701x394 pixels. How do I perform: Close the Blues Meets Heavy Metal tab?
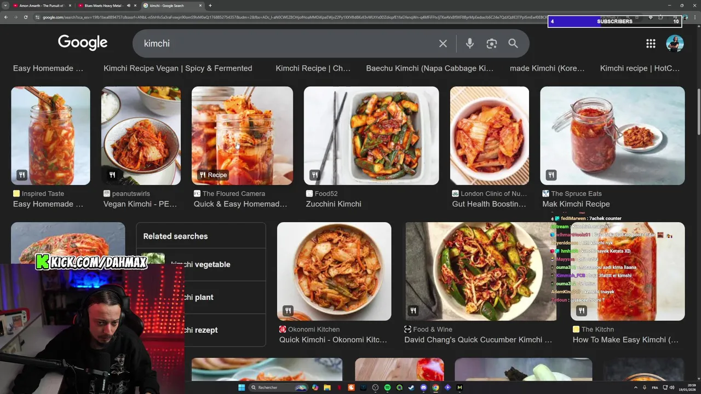(x=135, y=5)
